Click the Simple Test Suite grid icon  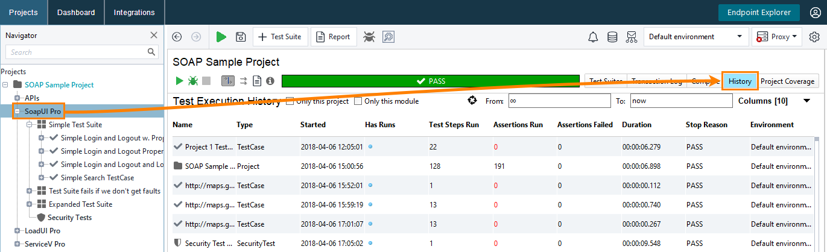(x=42, y=125)
